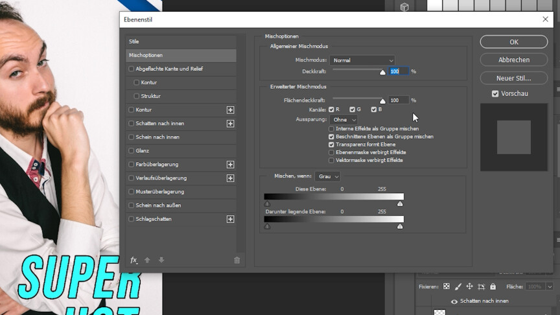Open the fx effects menu in the dialog
Screen dimensions: 560x315
click(x=134, y=260)
